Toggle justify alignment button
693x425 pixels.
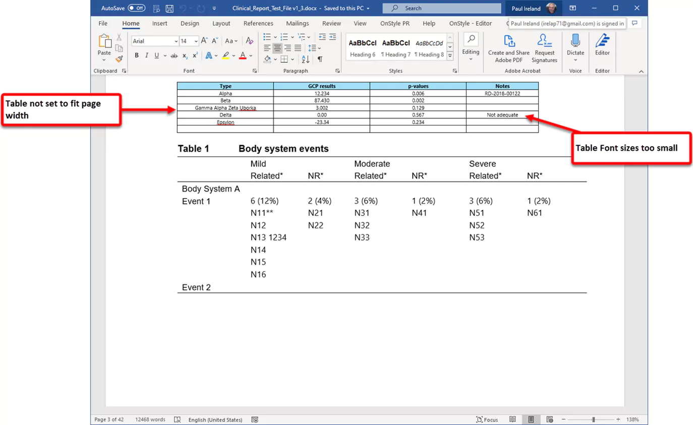(x=298, y=48)
